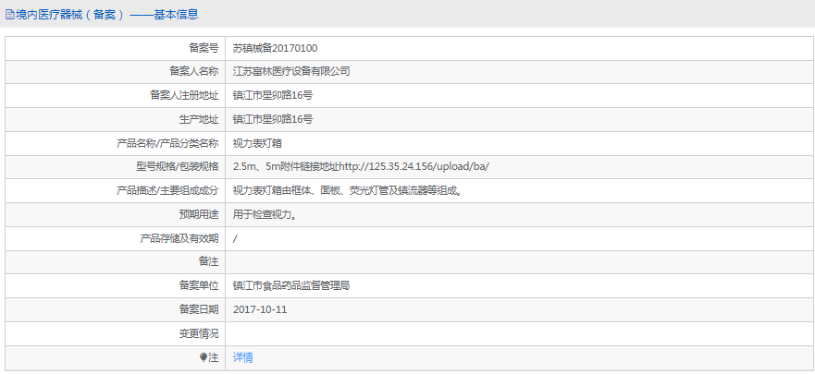
Task: Click the production address value under 生产地址
Action: [273, 119]
